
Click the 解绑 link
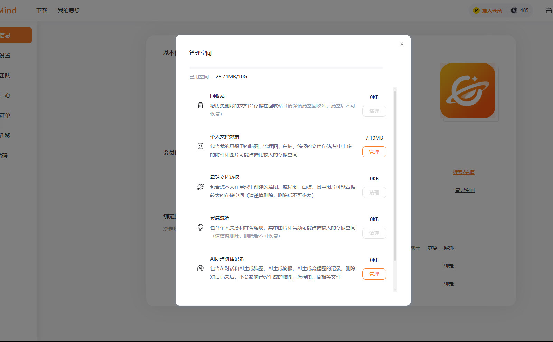click(449, 248)
